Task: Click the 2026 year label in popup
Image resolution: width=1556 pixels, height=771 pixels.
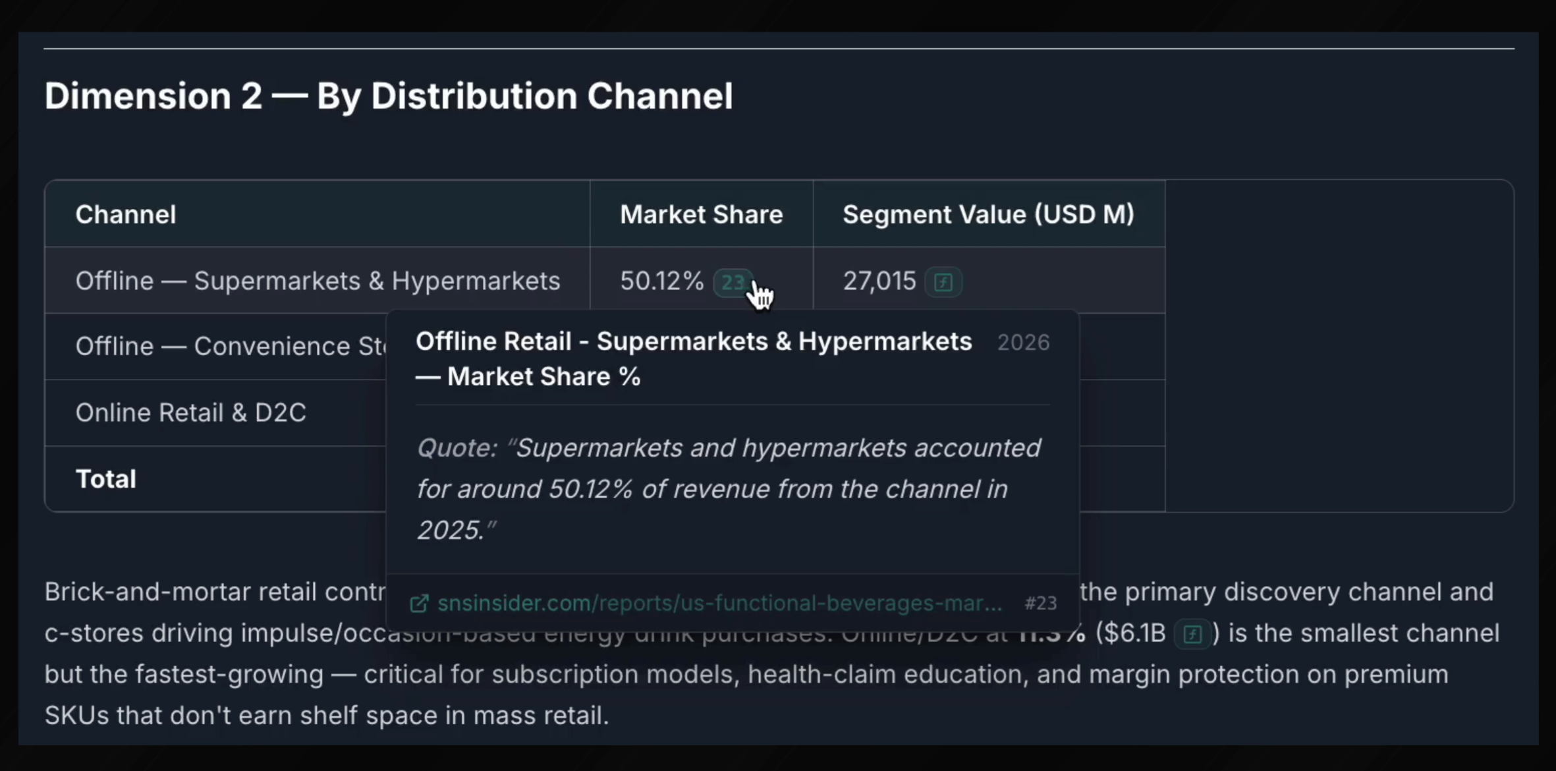Action: pyautogui.click(x=1023, y=343)
